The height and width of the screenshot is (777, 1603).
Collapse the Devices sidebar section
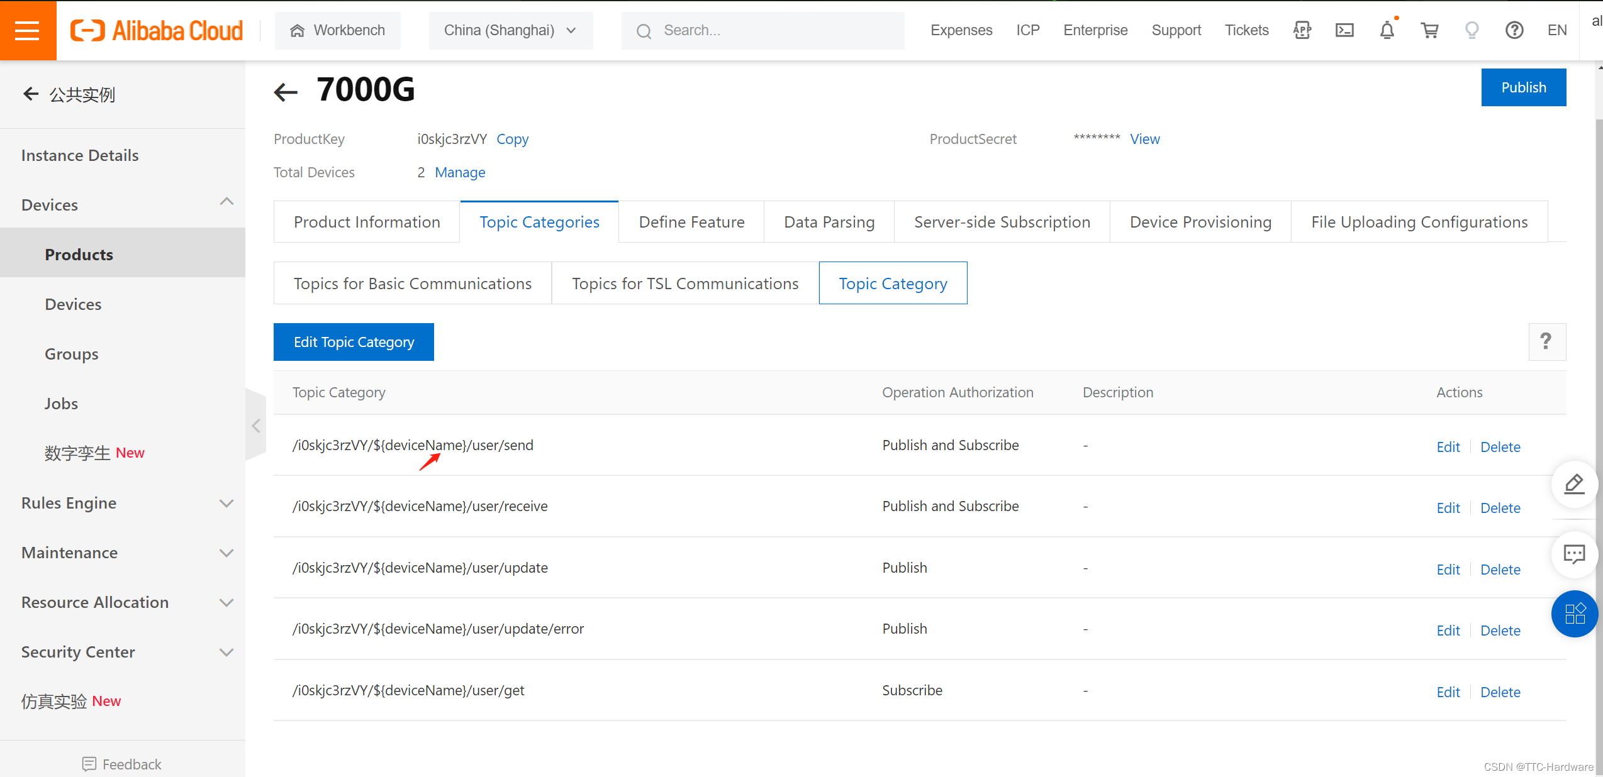point(226,201)
